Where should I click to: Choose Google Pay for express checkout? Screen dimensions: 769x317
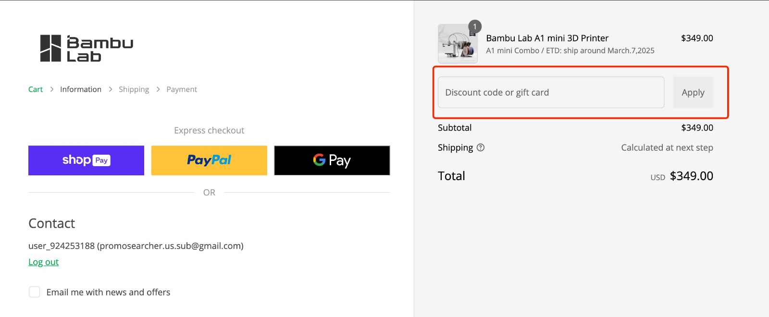[x=332, y=160]
